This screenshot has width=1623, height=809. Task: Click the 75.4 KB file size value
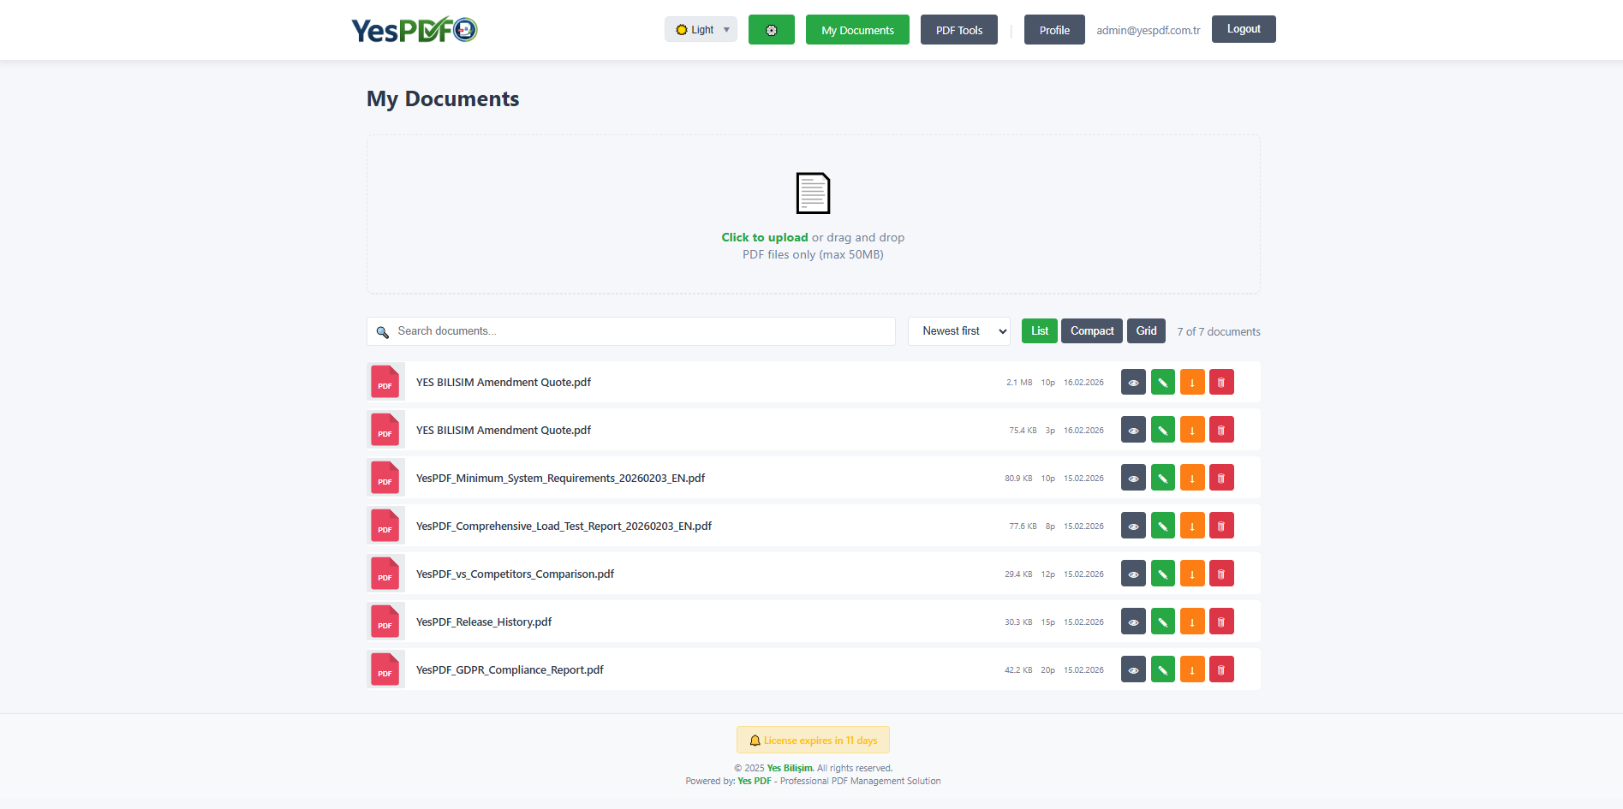point(1023,431)
